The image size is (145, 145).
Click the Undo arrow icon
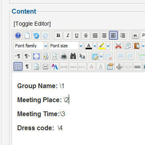(36, 35)
